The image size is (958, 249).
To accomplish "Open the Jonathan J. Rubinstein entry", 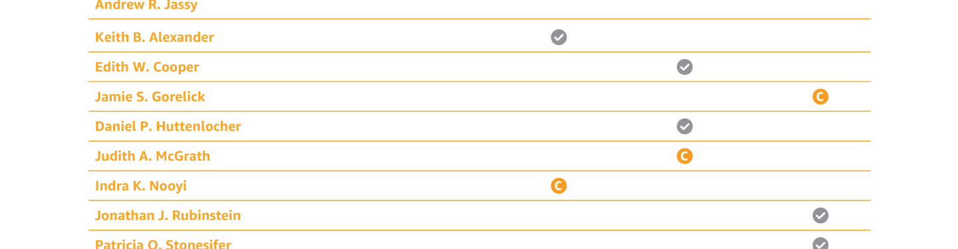I will tap(168, 215).
